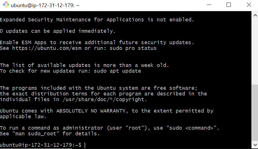Click the 'Enable ESM Apps' line
Image resolution: width=258 pixels, height=149 pixels.
pyautogui.click(x=97, y=42)
